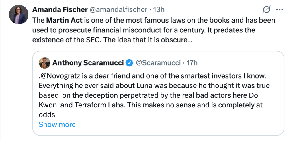
Task: Click Anthony Scaramucci's small avatar
Action: (44, 63)
